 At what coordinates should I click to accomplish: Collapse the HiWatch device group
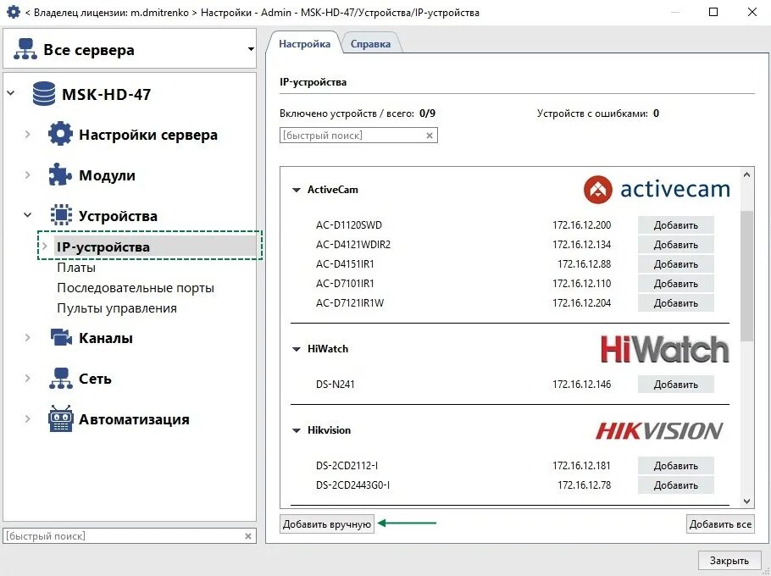pos(296,349)
